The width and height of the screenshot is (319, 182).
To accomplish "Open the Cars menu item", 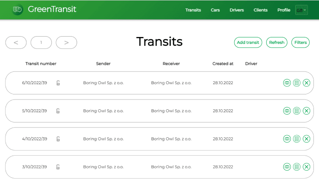I will (x=215, y=10).
